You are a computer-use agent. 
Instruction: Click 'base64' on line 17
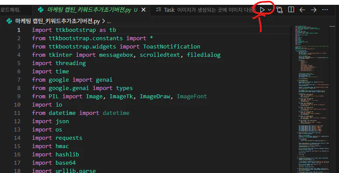pyautogui.click(x=66, y=163)
